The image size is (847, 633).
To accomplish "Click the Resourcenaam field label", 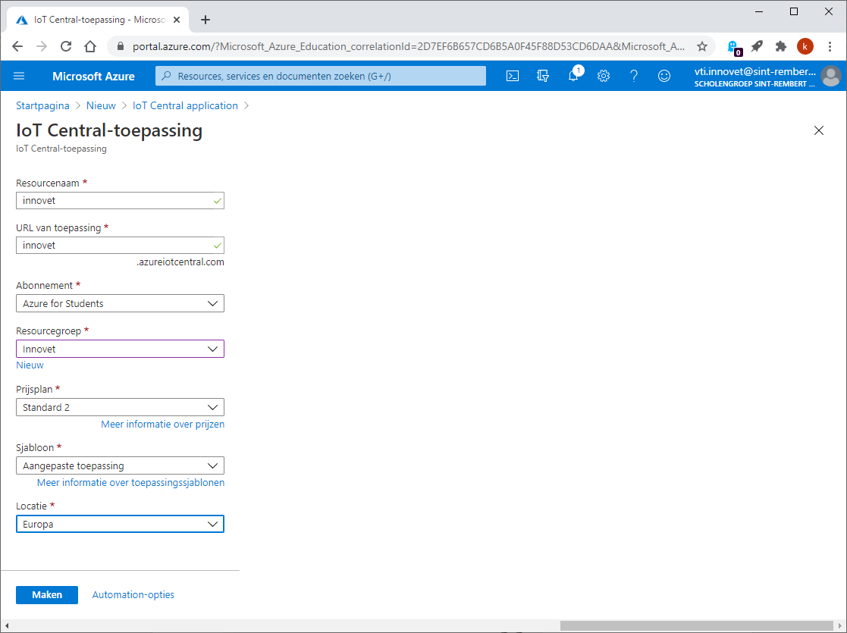I will click(x=48, y=183).
